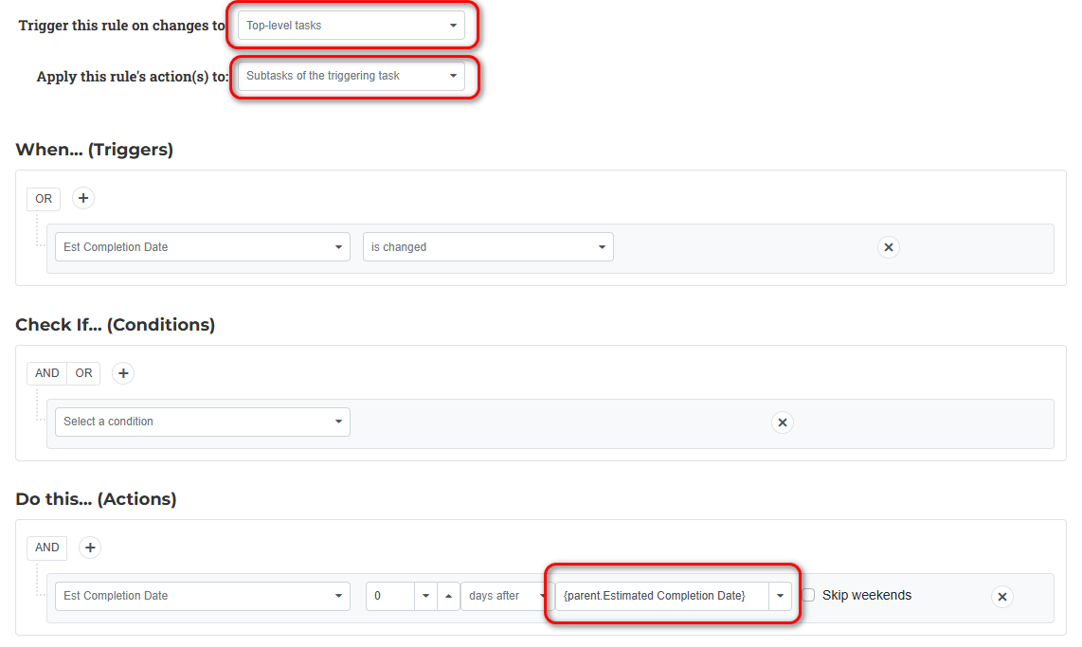Viewport: 1082px width, 647px height.
Task: Click the OR button in Triggers section
Action: pos(44,199)
